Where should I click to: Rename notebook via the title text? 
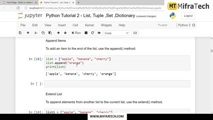click(x=91, y=16)
